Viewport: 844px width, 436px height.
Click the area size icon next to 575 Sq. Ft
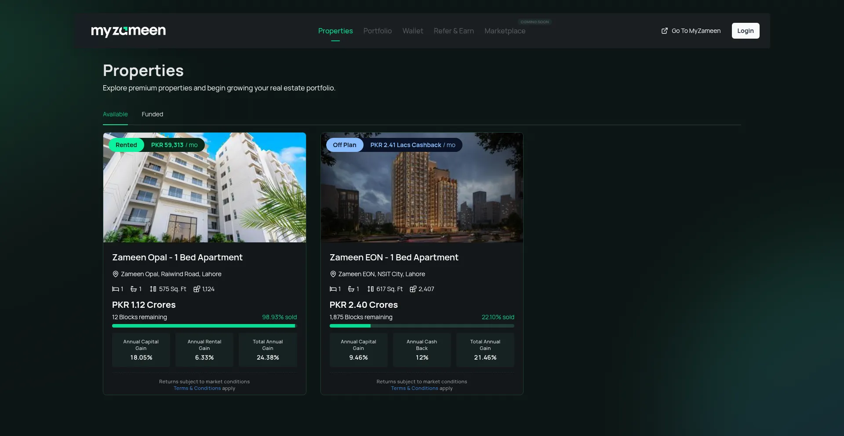153,289
